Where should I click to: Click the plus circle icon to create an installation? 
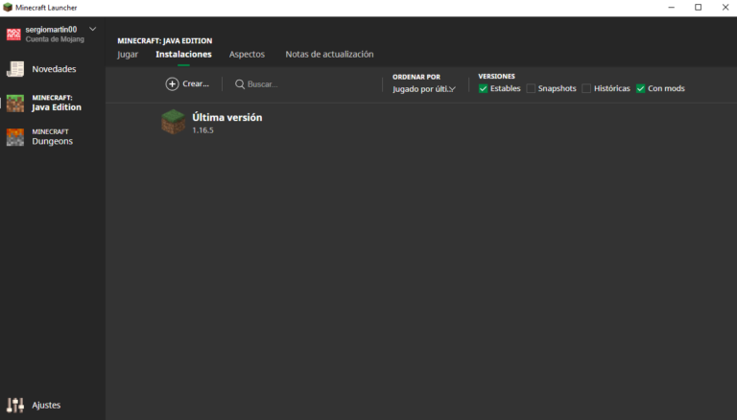pos(172,84)
